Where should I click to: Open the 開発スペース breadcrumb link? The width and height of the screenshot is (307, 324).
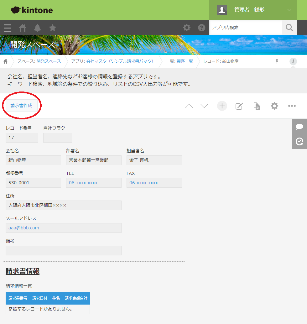pyautogui.click(x=49, y=61)
